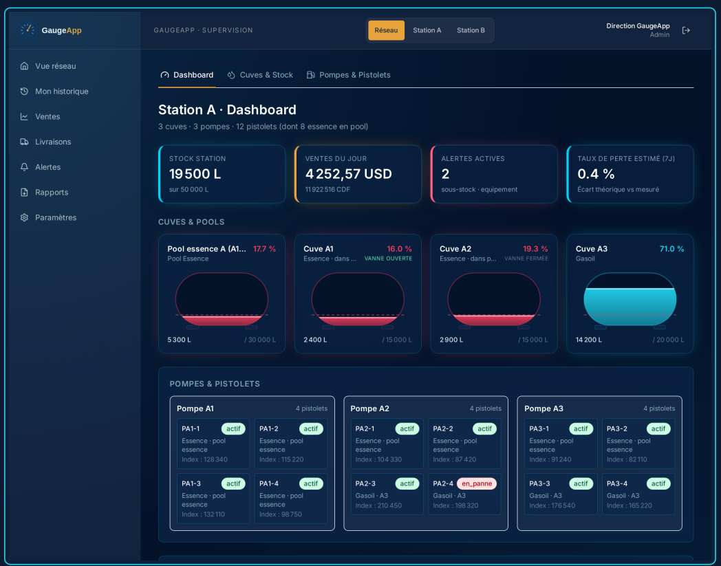Viewport: 721px width, 566px height.
Task: Click the Cuve A3 Gasoil tank gauge
Action: coord(630,300)
